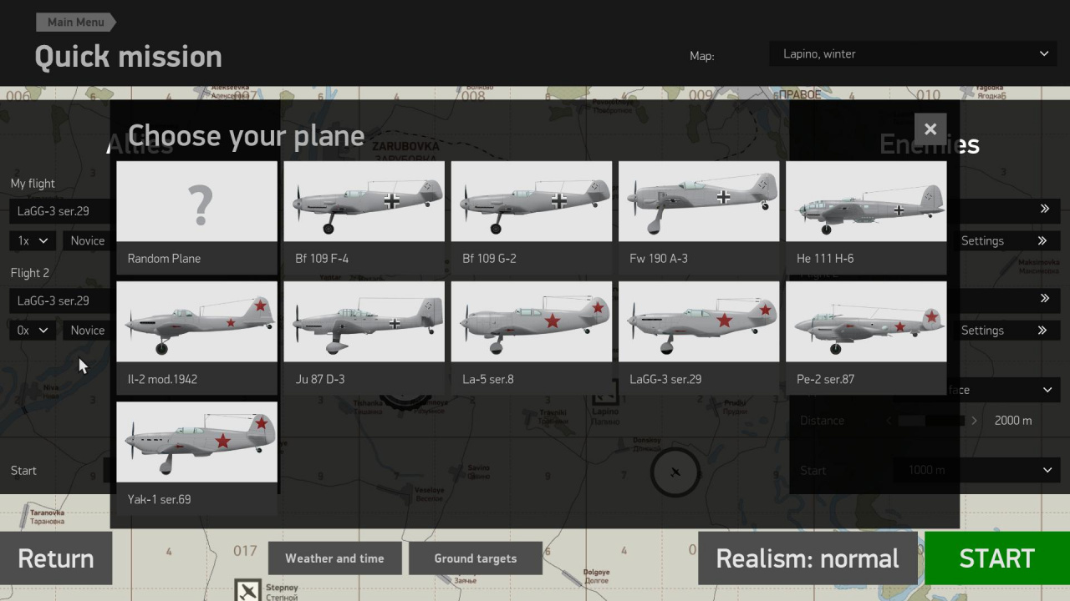Click first enemy plane double-arrow icon
The width and height of the screenshot is (1070, 601).
1044,209
